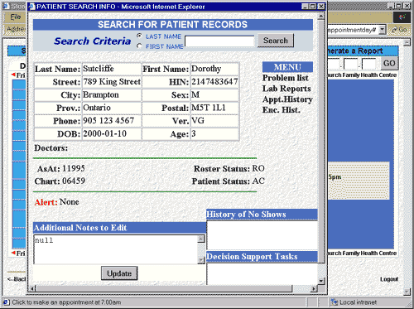Open Appt.History from the menu

click(287, 99)
